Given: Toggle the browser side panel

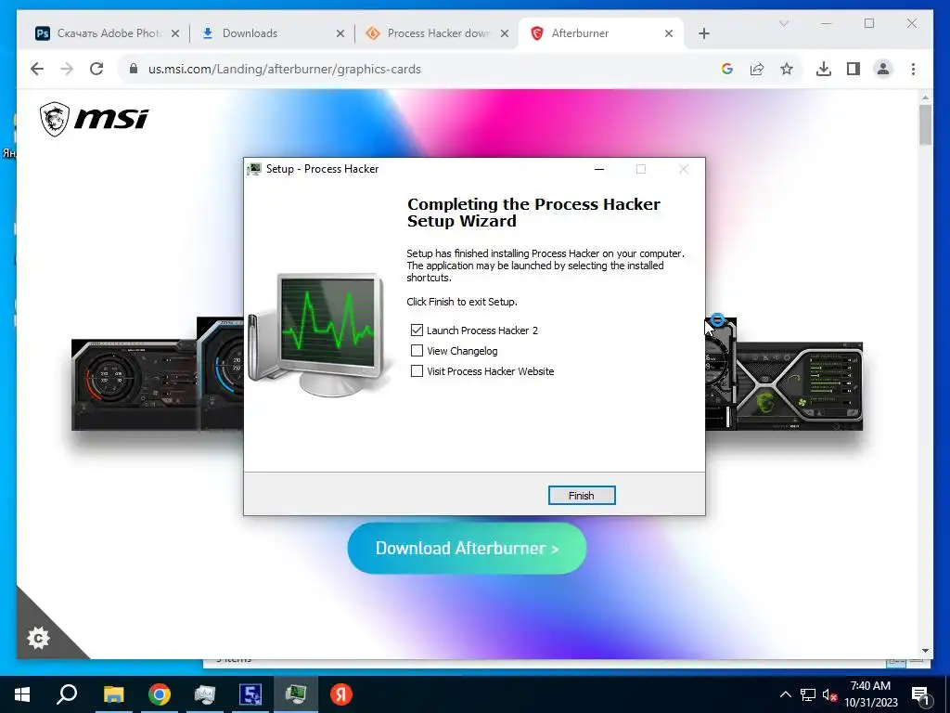Looking at the screenshot, I should pos(854,69).
